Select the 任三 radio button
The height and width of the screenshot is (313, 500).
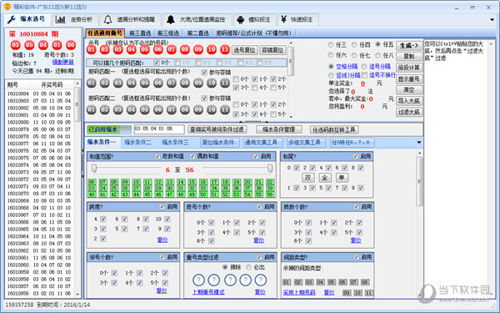331,45
